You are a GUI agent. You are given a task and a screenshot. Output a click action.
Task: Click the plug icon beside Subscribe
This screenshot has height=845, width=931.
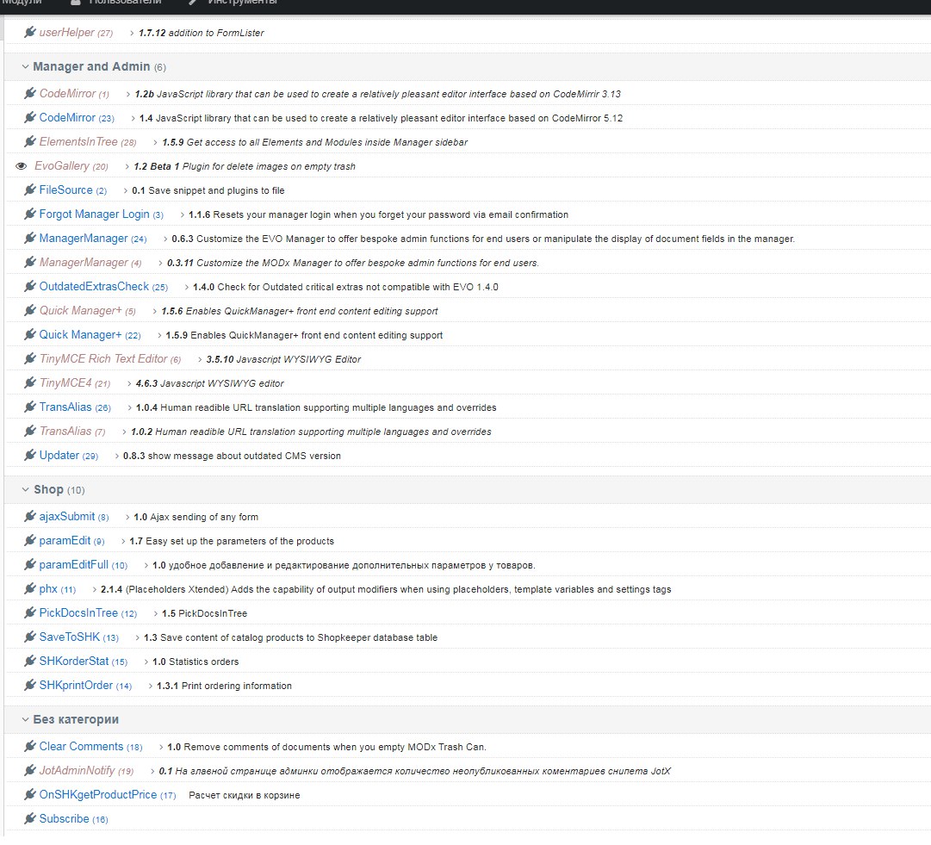[x=29, y=819]
